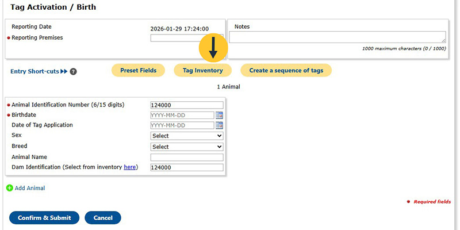
Task: Click the Add Animal link text
Action: (x=30, y=188)
